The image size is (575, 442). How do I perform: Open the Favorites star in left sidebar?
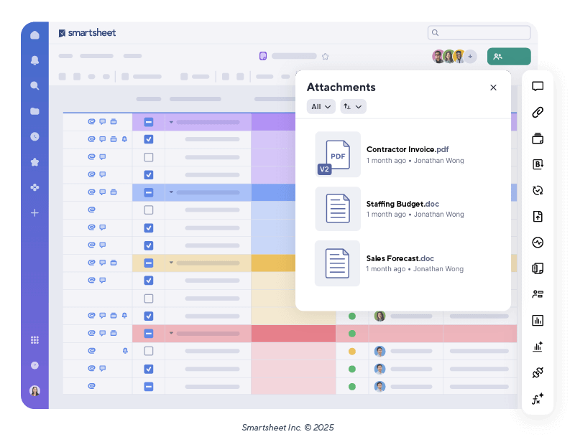(34, 162)
